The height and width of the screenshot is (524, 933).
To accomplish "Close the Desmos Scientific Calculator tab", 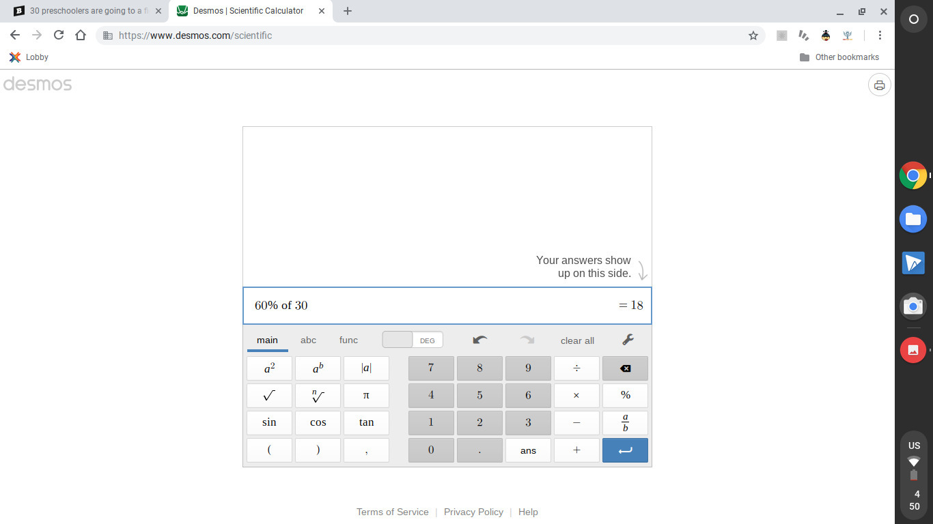I will (322, 11).
